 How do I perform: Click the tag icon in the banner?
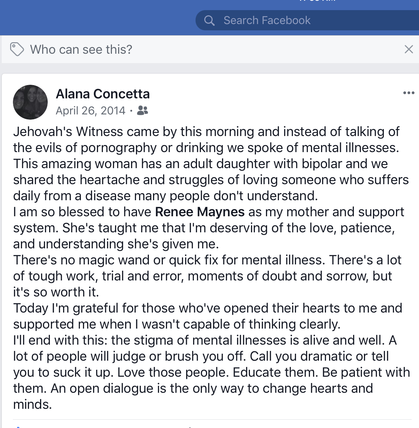(x=17, y=49)
